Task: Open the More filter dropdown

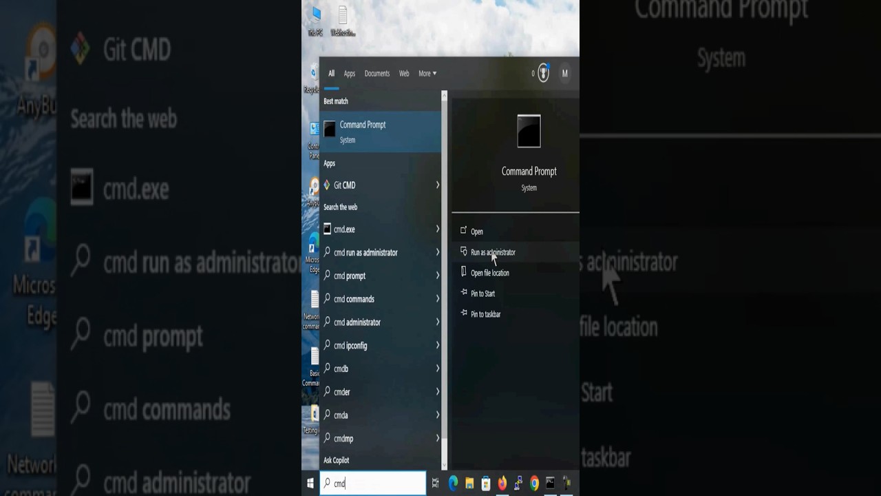Action: pyautogui.click(x=427, y=74)
